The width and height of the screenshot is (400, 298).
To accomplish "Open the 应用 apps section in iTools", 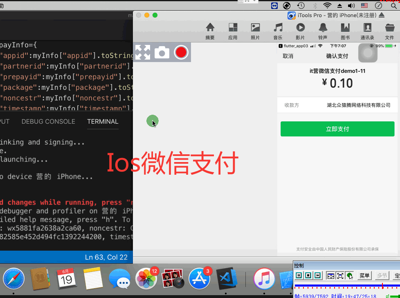I will click(x=233, y=31).
